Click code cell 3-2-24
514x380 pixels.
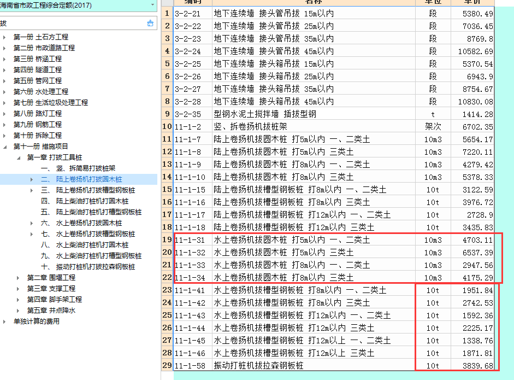click(x=193, y=51)
